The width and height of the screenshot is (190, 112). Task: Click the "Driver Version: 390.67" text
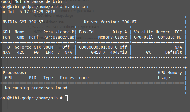(x=110, y=22)
